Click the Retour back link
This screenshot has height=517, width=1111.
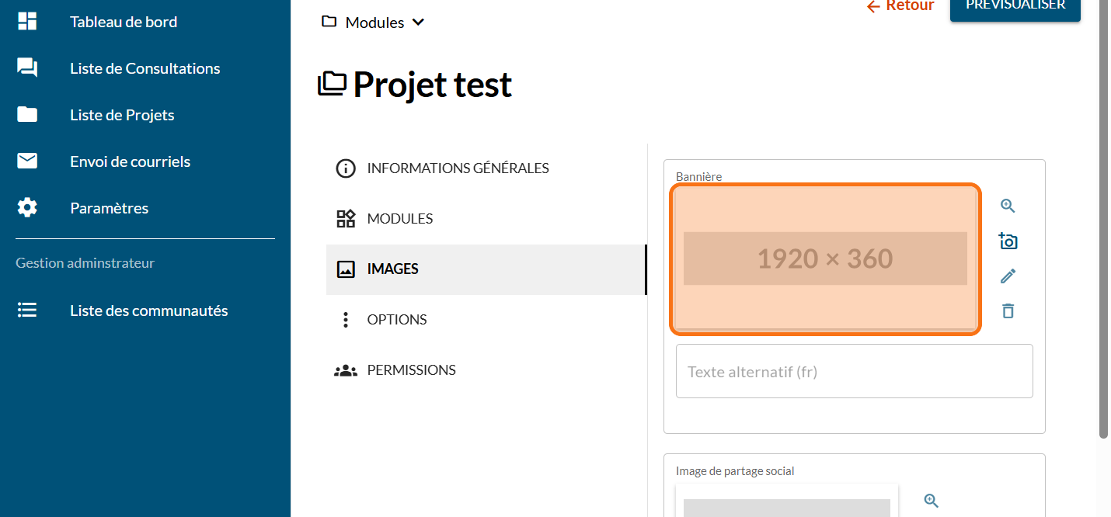tap(900, 6)
